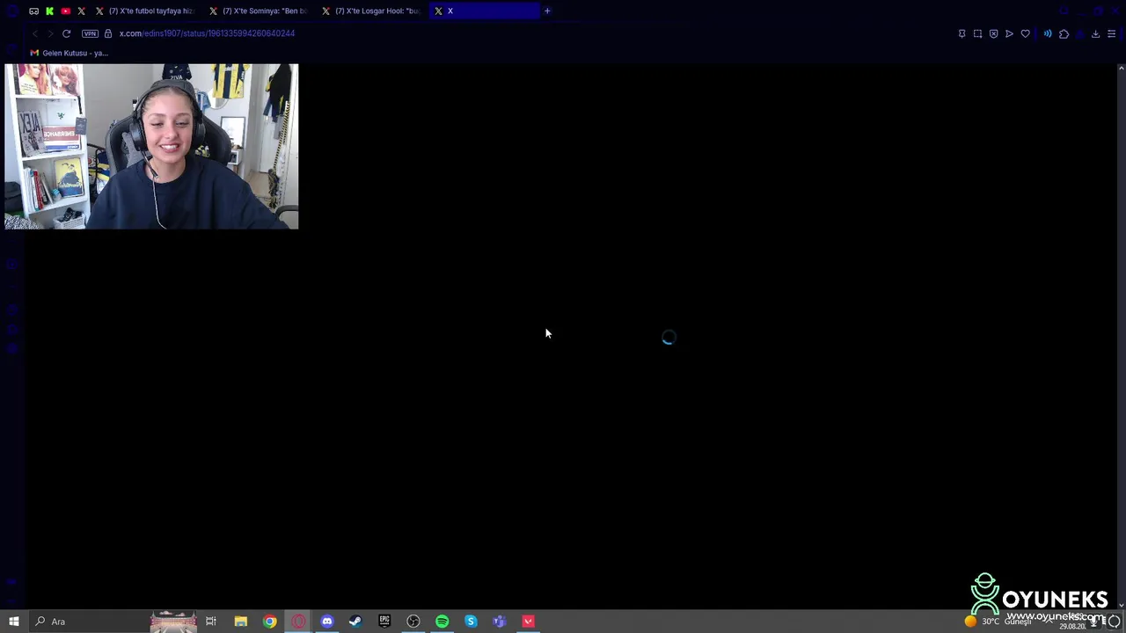Reload the current page
The width and height of the screenshot is (1126, 633).
[x=66, y=33]
